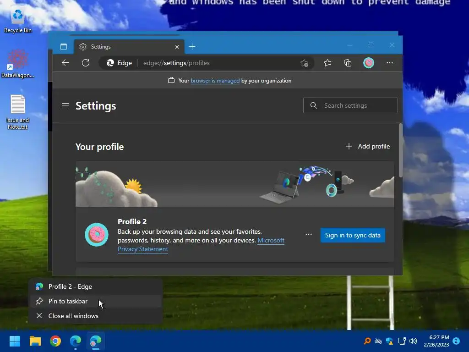Select the Issue and Note.txt file
The height and width of the screenshot is (352, 469).
click(18, 112)
